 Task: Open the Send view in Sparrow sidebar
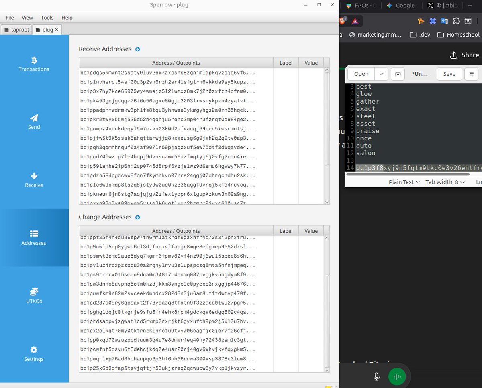tap(34, 122)
